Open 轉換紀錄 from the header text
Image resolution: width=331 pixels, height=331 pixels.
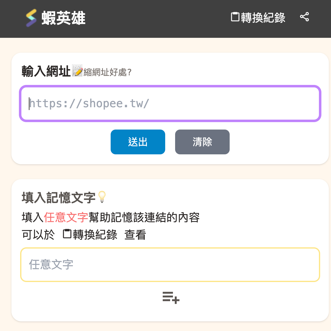(x=263, y=18)
